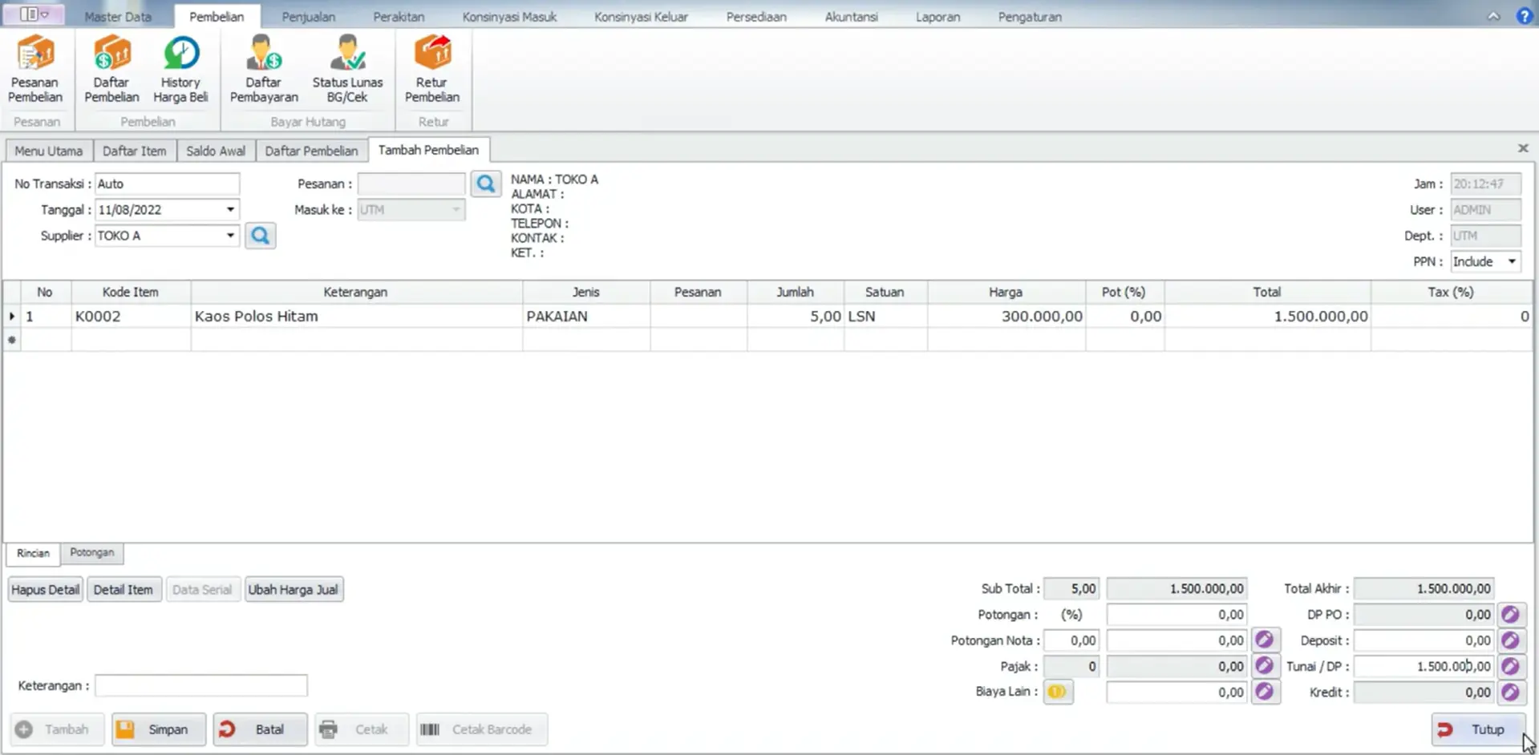
Task: Collapse the ribbon with the up arrow
Action: pos(1493,16)
